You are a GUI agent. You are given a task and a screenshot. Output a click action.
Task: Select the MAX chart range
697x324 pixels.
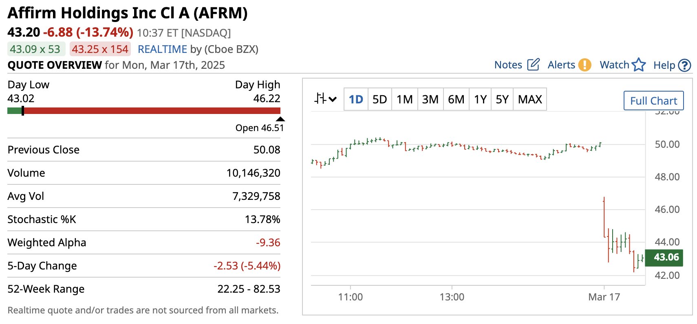[x=529, y=99]
